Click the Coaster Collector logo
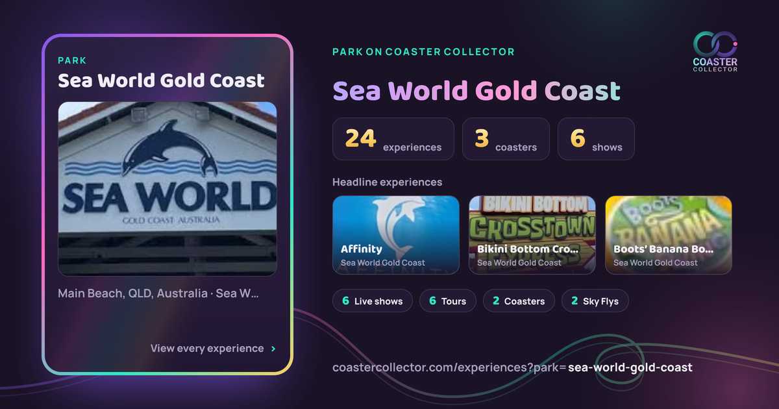The height and width of the screenshot is (409, 779). [715, 51]
